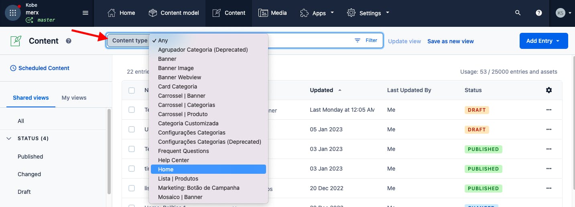Select checkbox of 05 Jan 2023 entry
Viewport: 575px width, 207px height.
tap(132, 129)
